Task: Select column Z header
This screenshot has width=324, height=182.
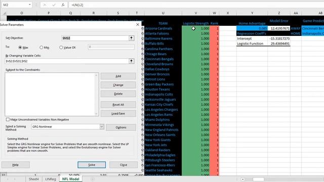Action: tap(279, 13)
